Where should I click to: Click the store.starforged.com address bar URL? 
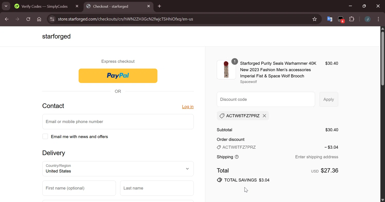126,19
